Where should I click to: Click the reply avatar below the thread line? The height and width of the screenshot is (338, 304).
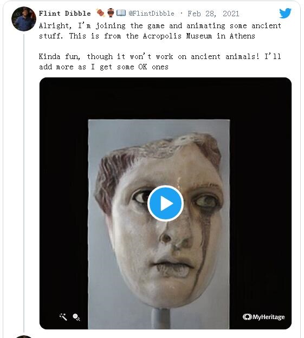(x=24, y=337)
